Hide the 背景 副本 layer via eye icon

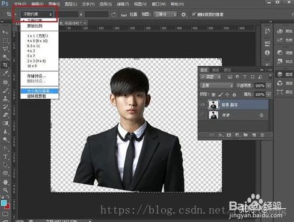[x=203, y=105]
